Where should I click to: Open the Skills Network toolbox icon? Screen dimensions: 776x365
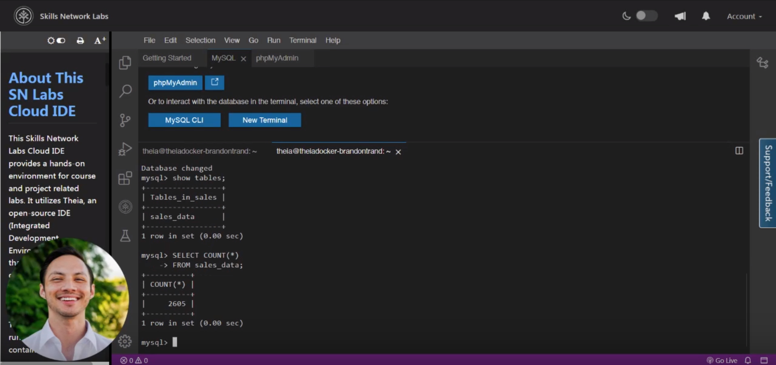(125, 207)
